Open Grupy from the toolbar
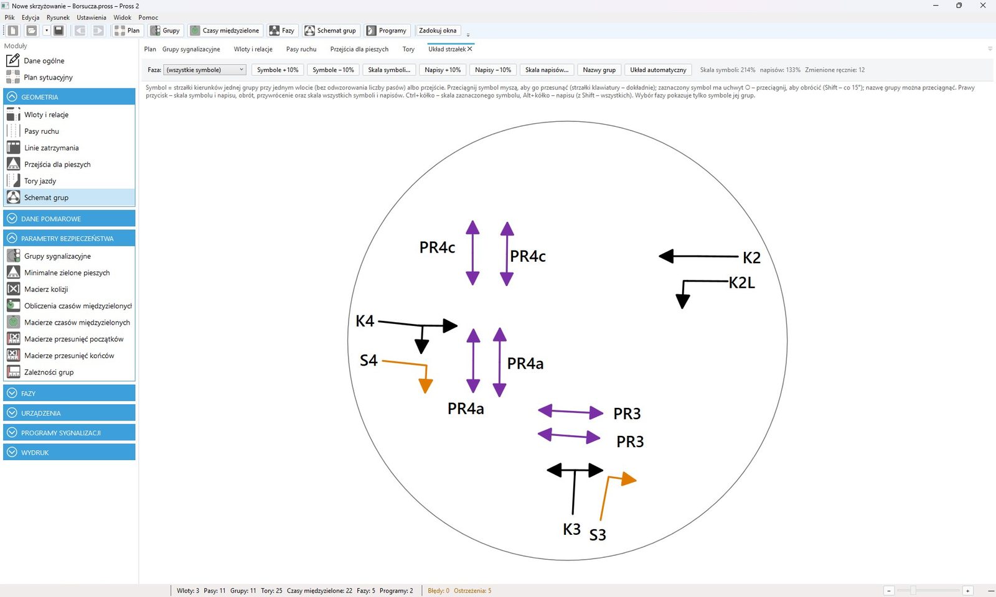The width and height of the screenshot is (996, 597). pyautogui.click(x=166, y=30)
